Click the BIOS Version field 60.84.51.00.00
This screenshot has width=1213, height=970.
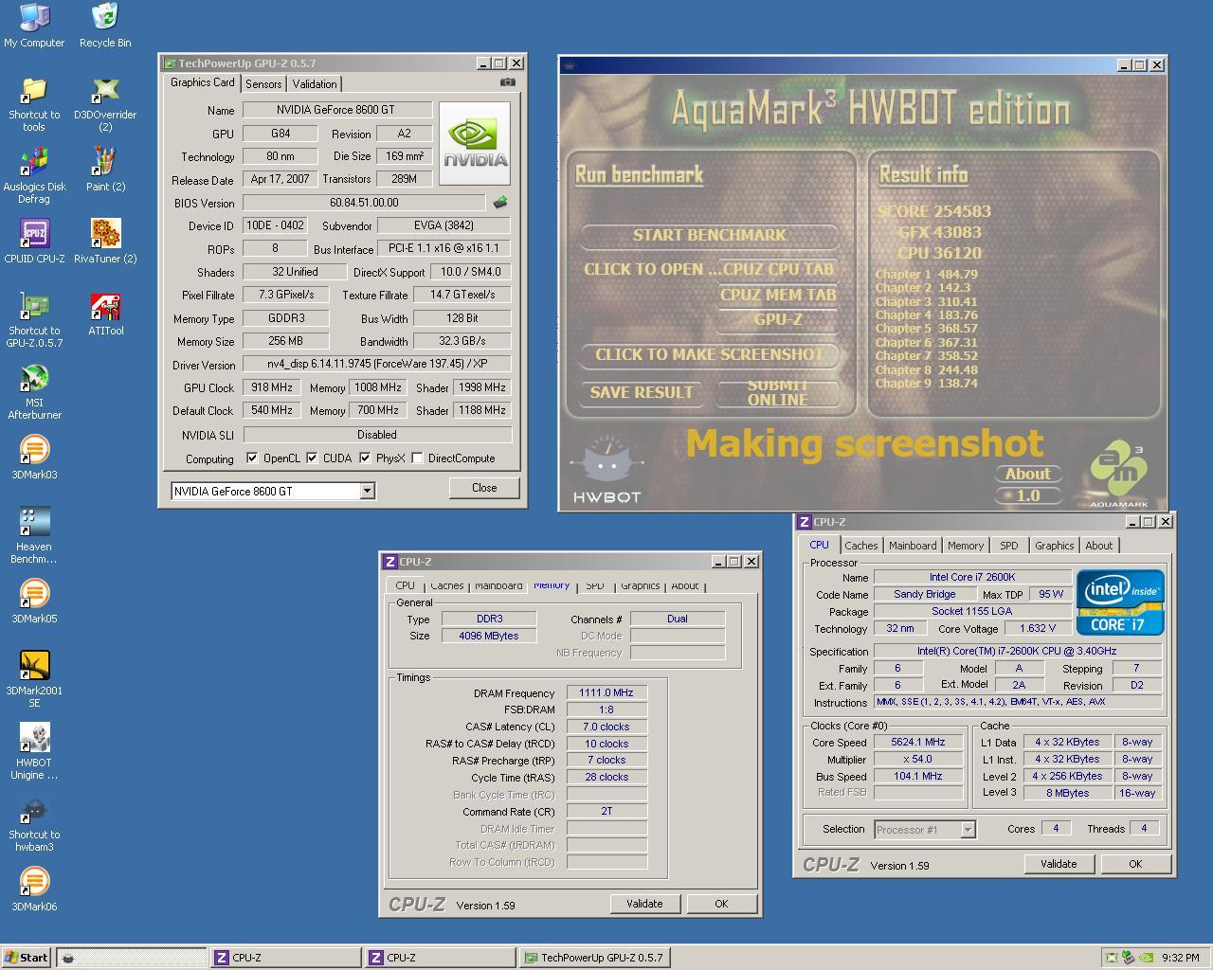pos(364,203)
